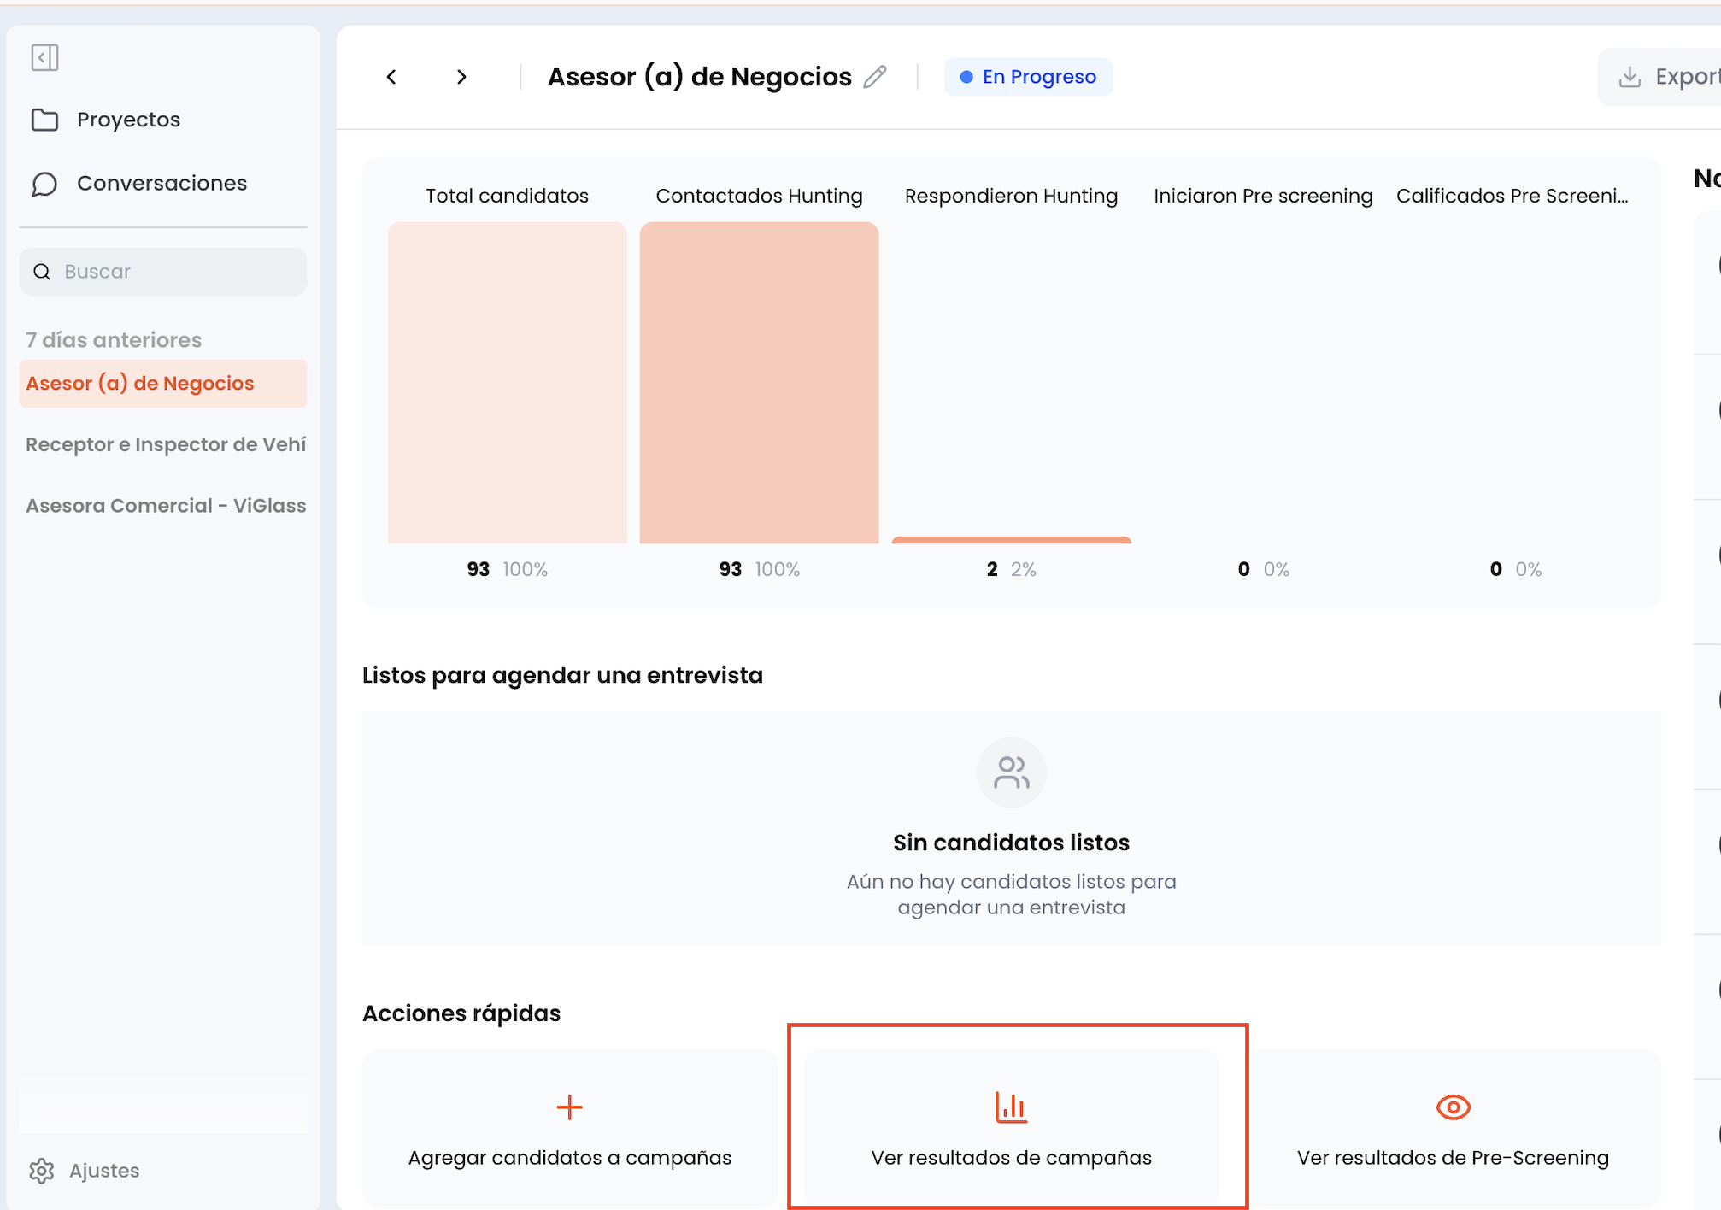Click the Buscar search field
This screenshot has width=1721, height=1210.
(163, 272)
